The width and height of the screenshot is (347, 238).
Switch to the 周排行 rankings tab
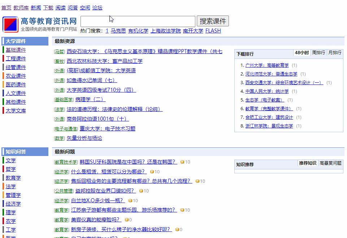[319, 53]
